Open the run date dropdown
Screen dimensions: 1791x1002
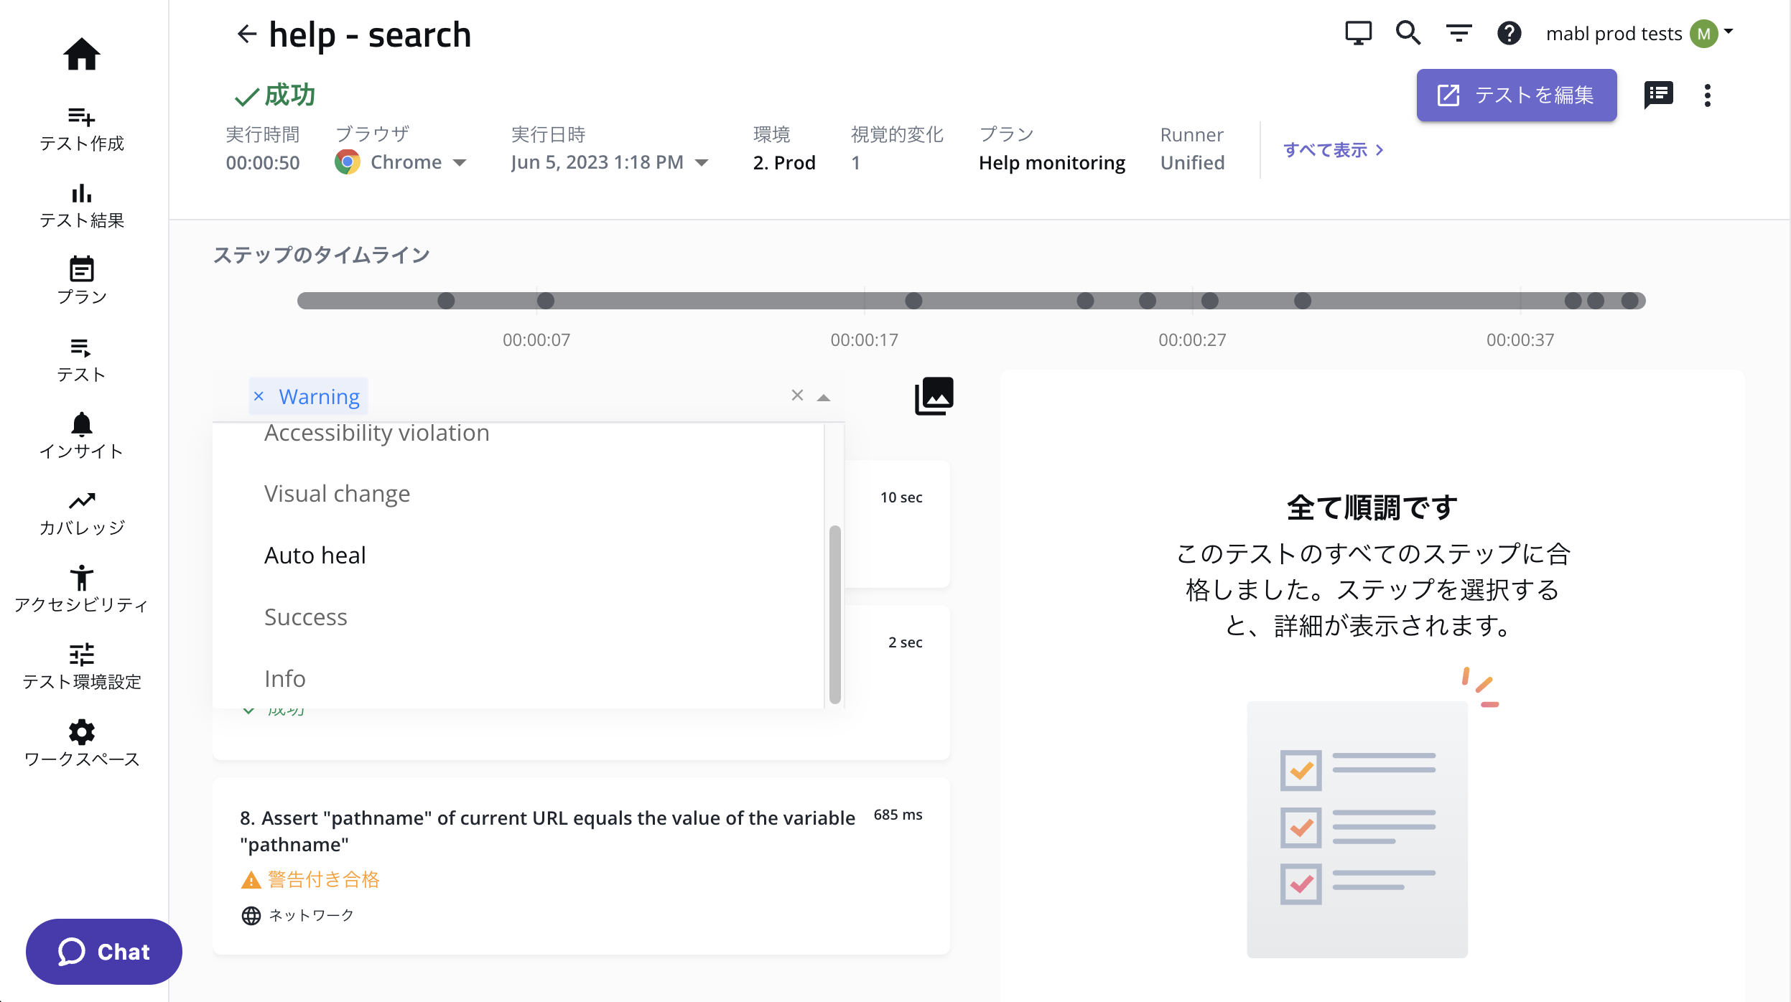(x=702, y=163)
